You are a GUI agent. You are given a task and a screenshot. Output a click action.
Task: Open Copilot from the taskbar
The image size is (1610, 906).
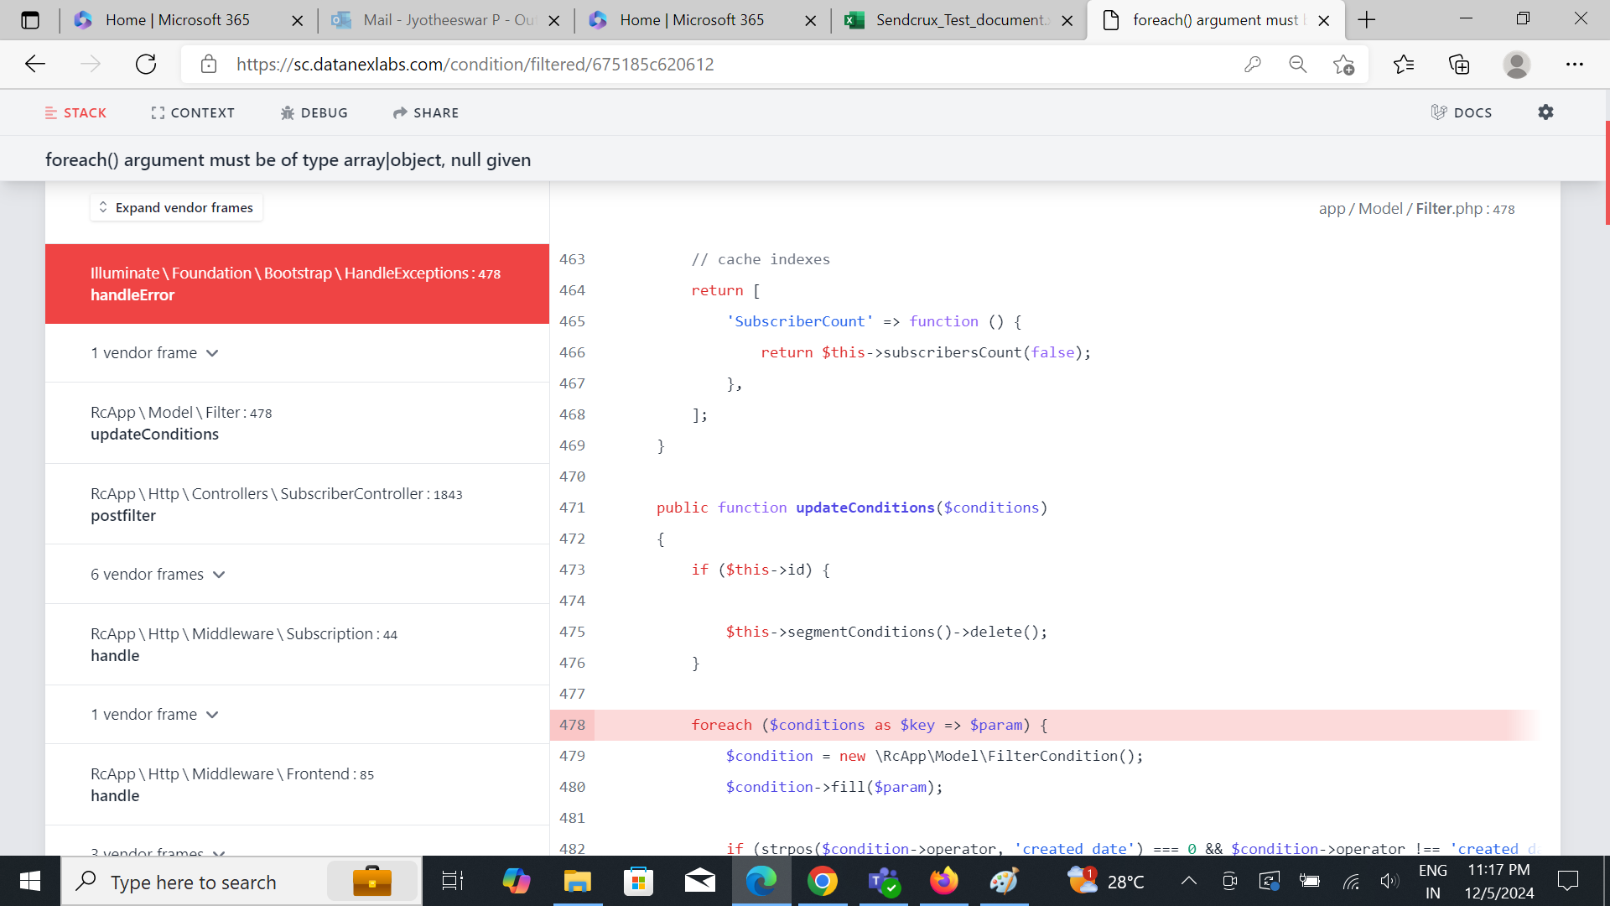516,881
